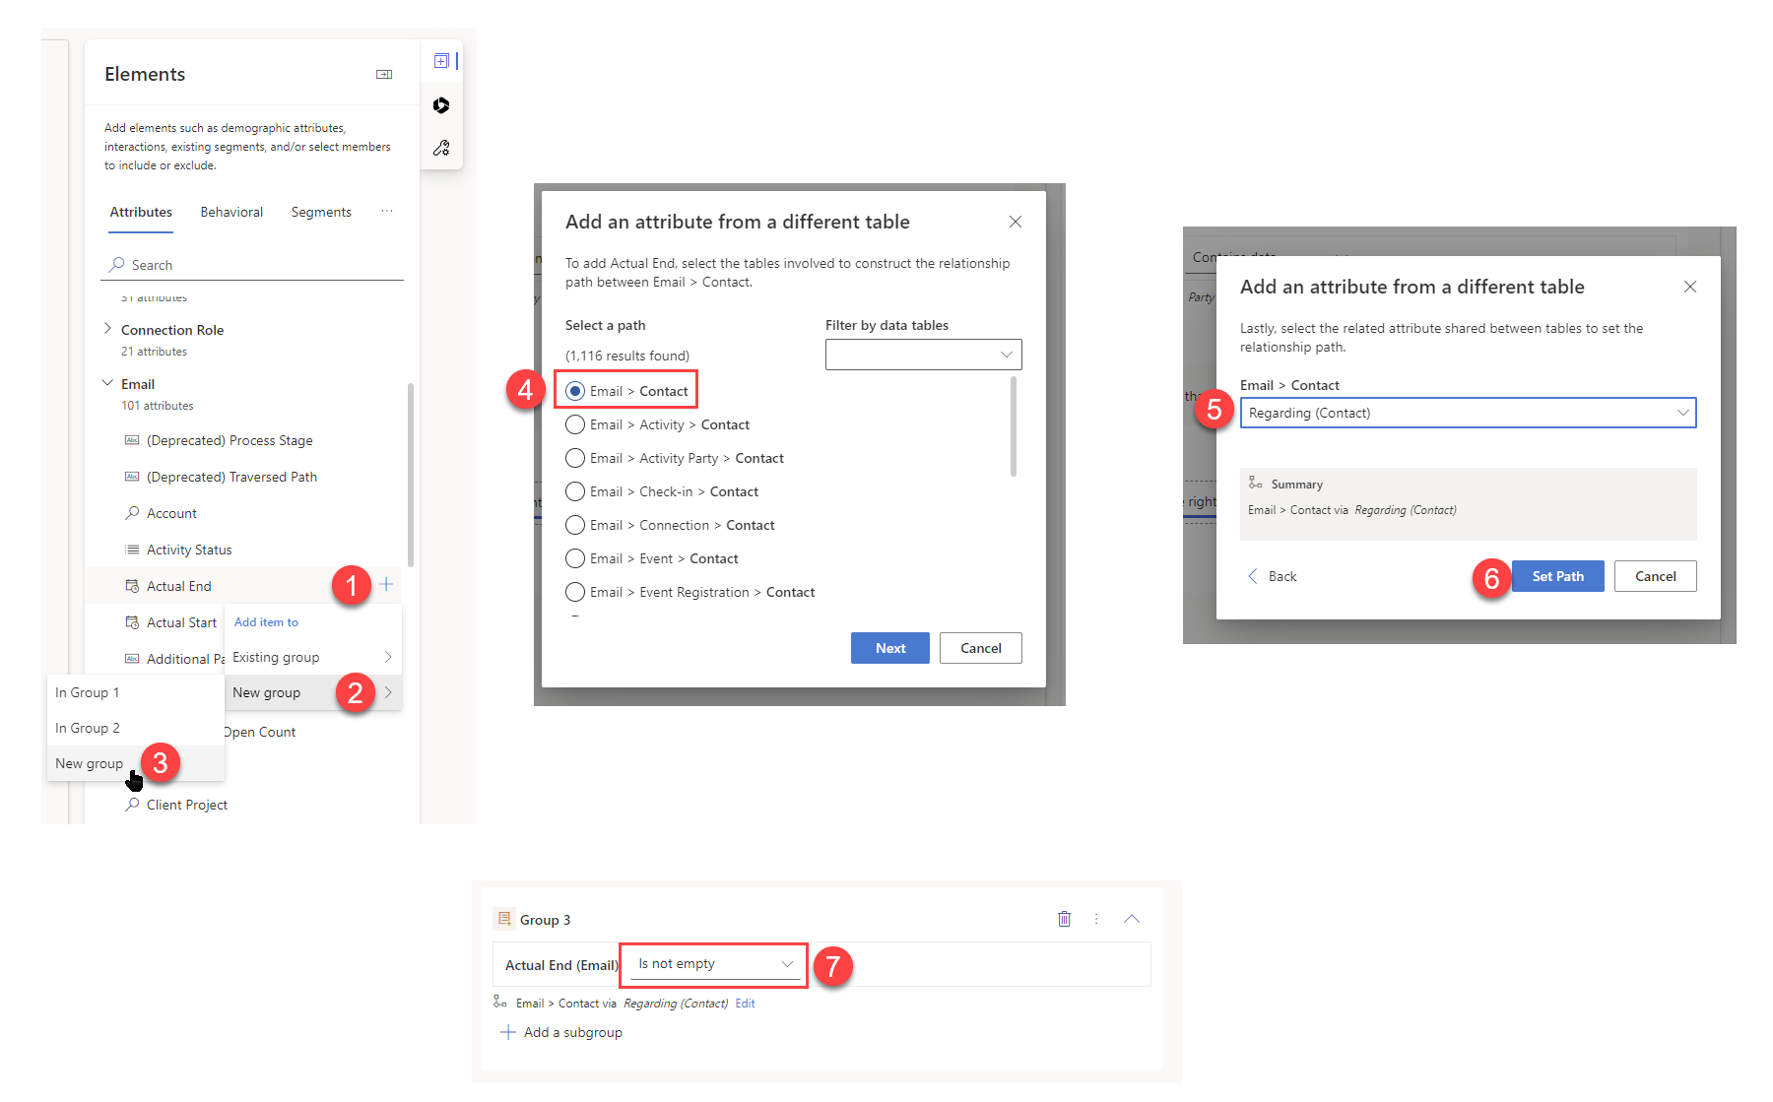Click the Search attributes field
Screen dimensions: 1773x1102
tap(252, 265)
